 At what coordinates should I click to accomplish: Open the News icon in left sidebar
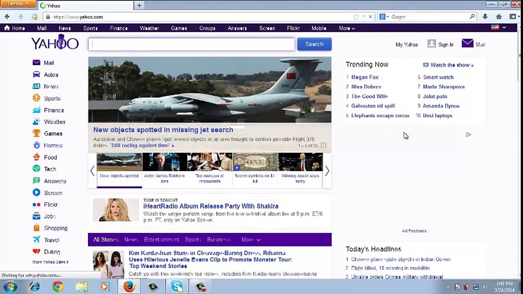pos(36,86)
